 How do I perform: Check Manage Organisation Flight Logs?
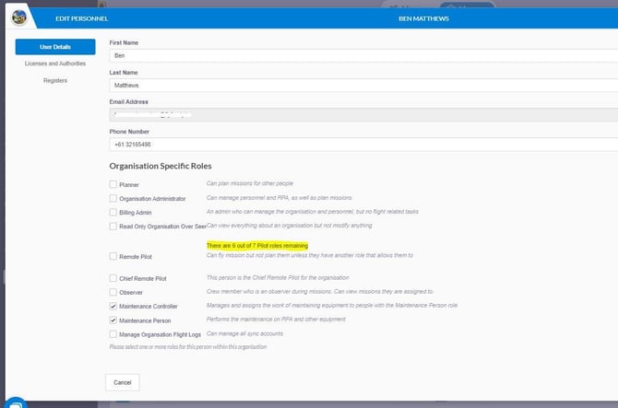(113, 333)
